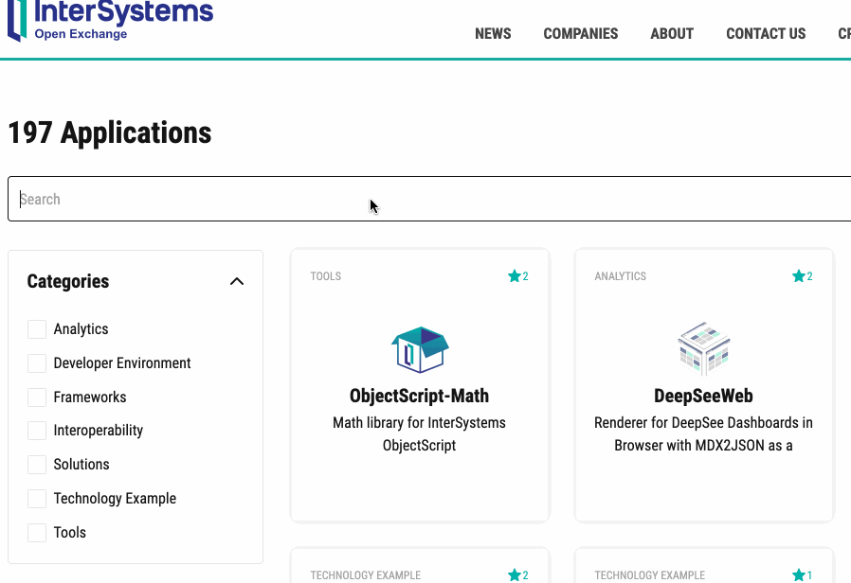Check the Analytics category checkbox
This screenshot has width=851, height=583.
37,329
